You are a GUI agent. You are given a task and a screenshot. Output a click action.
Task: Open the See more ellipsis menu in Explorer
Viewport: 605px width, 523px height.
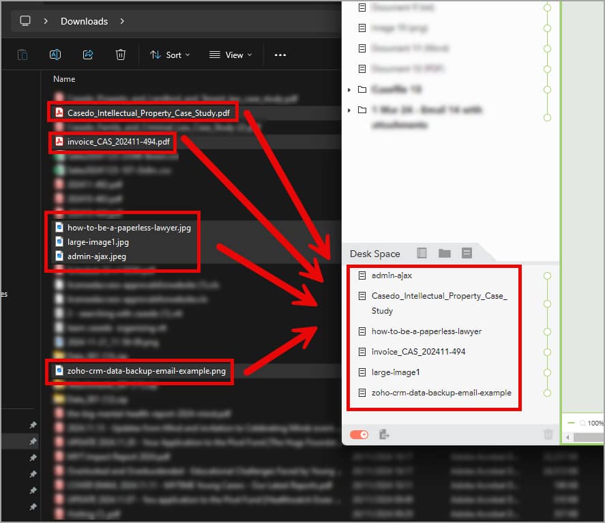[x=280, y=55]
